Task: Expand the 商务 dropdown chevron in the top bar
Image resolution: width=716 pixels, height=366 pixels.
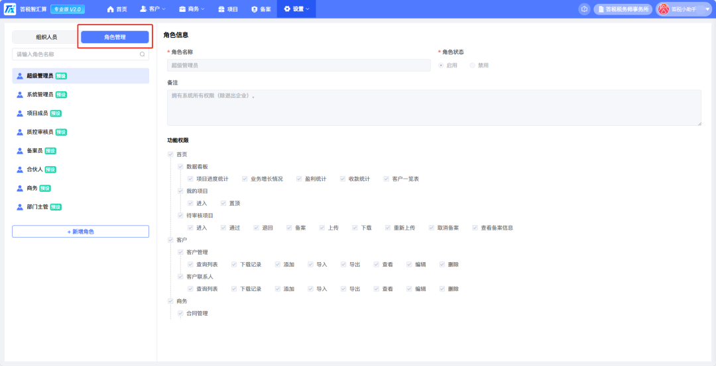Action: pos(203,9)
